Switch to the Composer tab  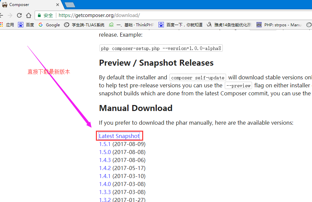pyautogui.click(x=30, y=5)
